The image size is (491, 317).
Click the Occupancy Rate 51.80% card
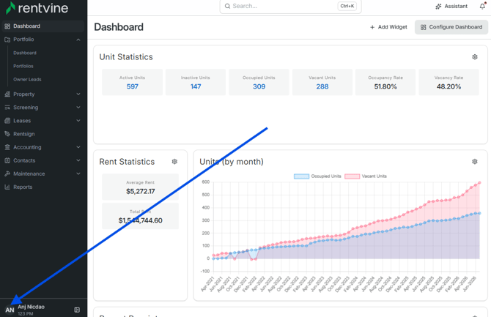point(385,82)
